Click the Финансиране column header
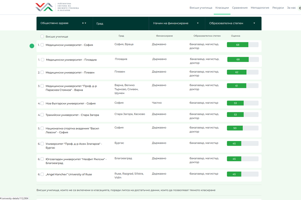 coord(164,36)
